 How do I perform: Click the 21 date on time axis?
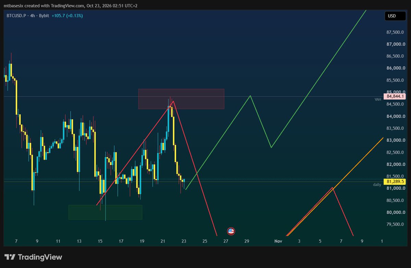pyautogui.click(x=163, y=241)
